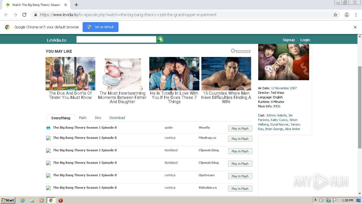Screen dimensions: 362x204
Task: Open the Chrome three-dot menu
Action: 356,15
